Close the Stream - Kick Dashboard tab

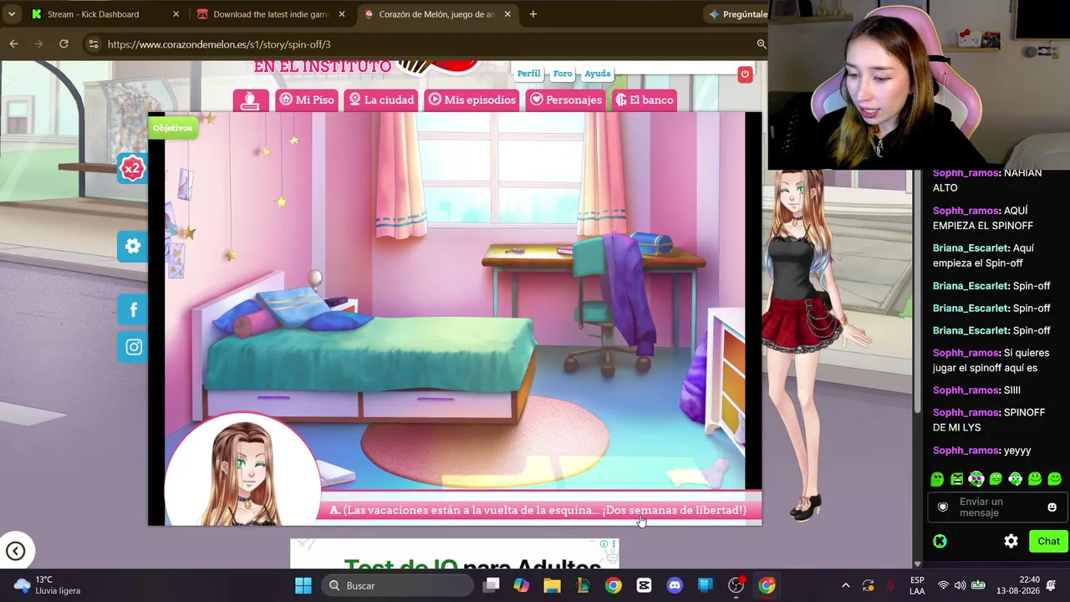pos(176,14)
